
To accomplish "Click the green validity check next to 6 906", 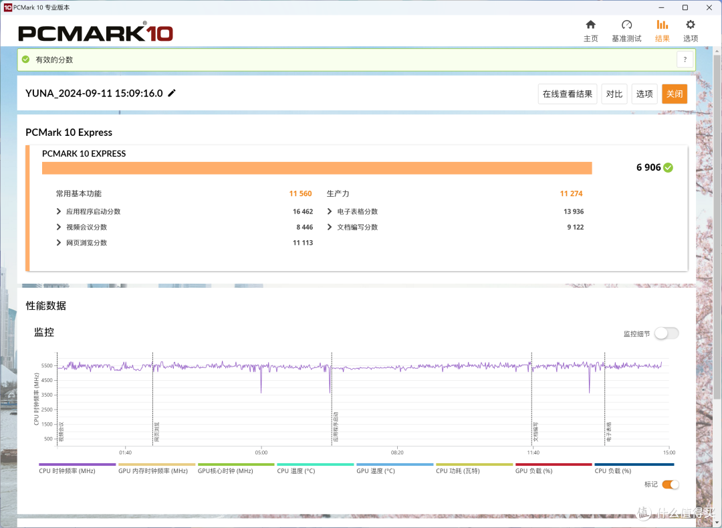I will tap(668, 168).
